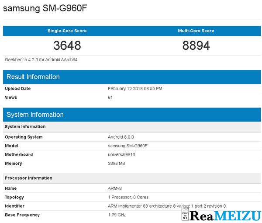This screenshot has height=223, width=262.
Task: Select the Topology label
Action: (x=14, y=197)
